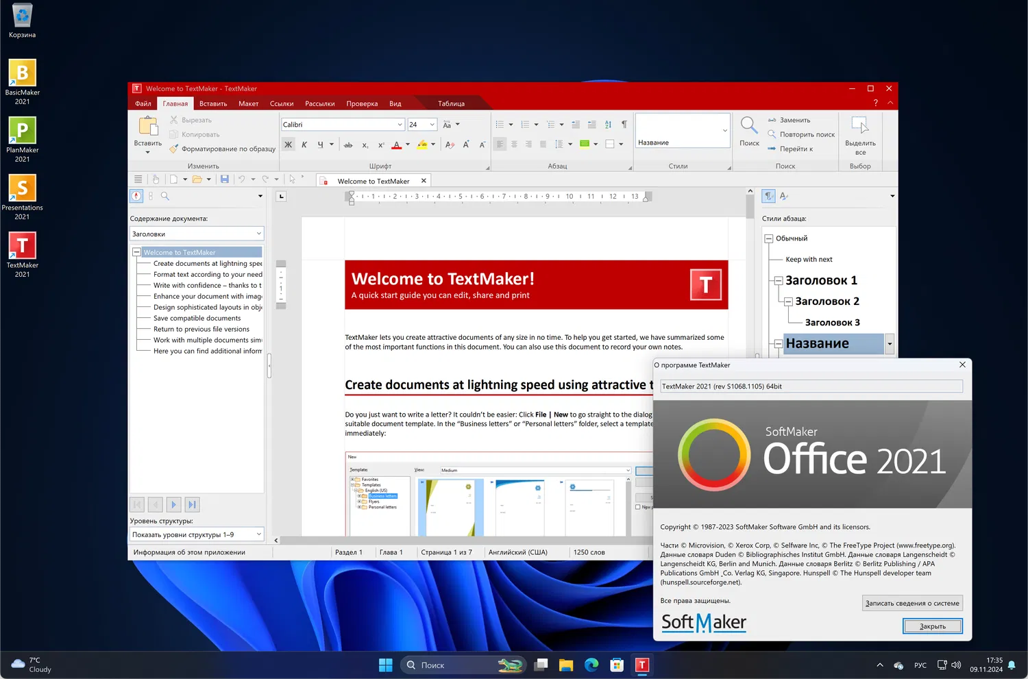1028x679 pixels.
Task: Open the font size 24 dropdown
Action: [432, 125]
